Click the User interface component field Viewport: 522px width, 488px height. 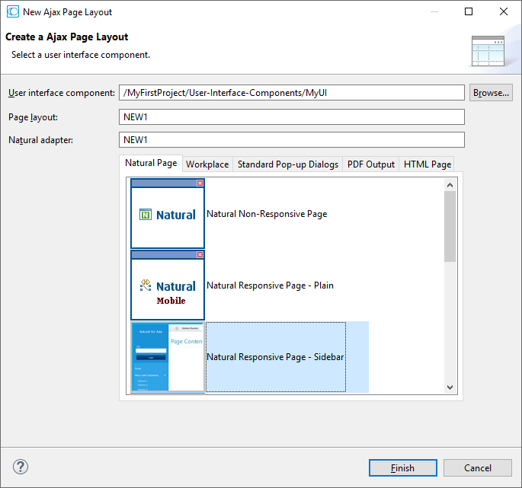[x=292, y=93]
